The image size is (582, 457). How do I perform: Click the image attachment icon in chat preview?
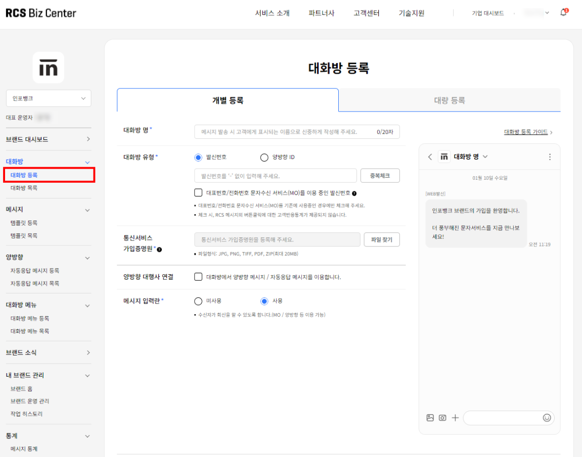pyautogui.click(x=429, y=418)
